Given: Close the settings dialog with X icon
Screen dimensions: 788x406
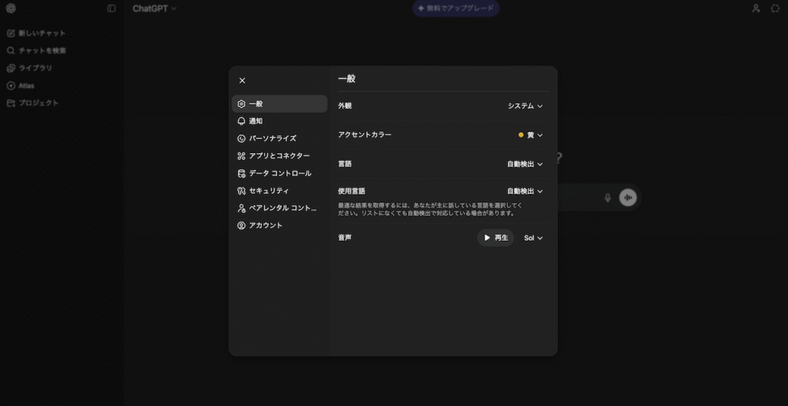Looking at the screenshot, I should (x=242, y=81).
